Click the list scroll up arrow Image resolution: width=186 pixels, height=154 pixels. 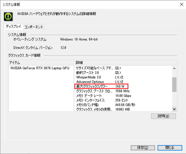point(174,68)
